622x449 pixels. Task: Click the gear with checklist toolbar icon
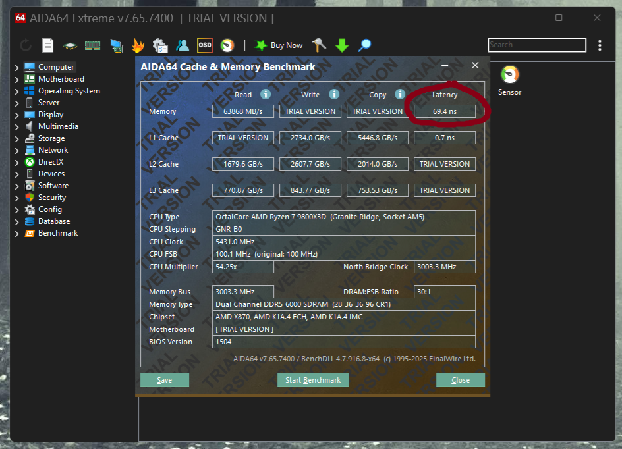(x=160, y=45)
